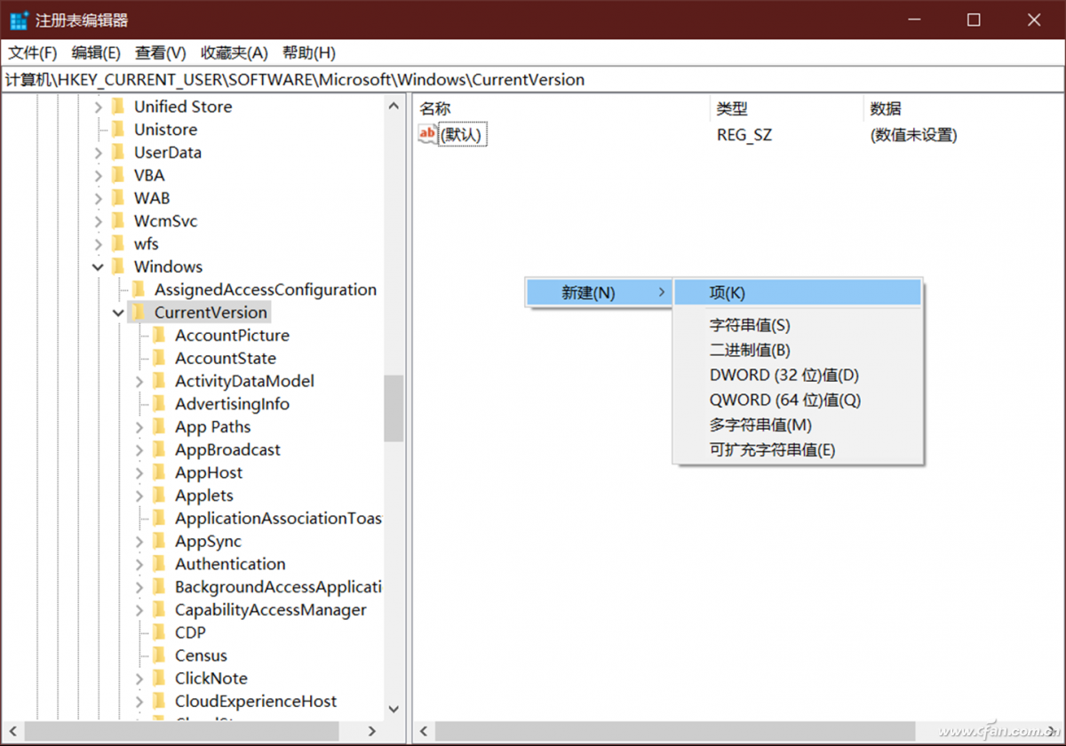Click the Unified Store folder icon
Screen dimensions: 1066x746
pyautogui.click(x=118, y=107)
